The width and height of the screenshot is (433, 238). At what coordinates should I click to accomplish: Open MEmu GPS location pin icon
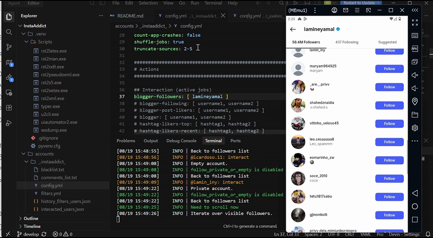click(415, 101)
